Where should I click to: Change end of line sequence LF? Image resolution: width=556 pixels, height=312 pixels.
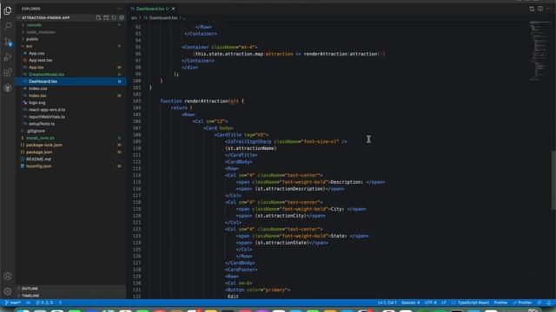(x=444, y=302)
